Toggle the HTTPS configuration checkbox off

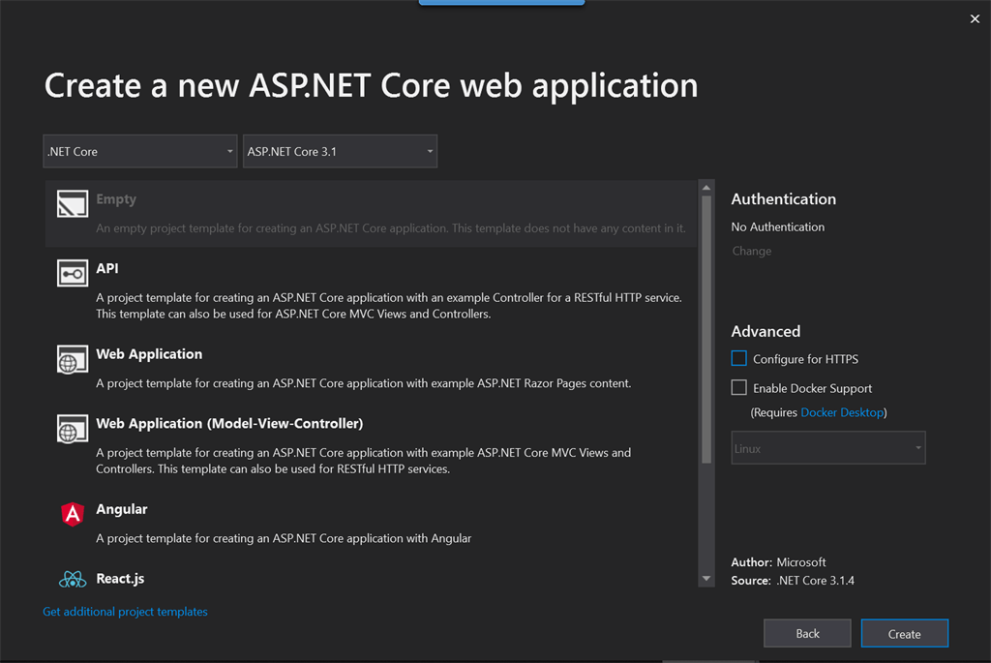pyautogui.click(x=738, y=358)
